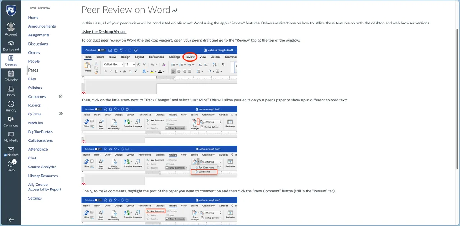Click the Penn State shield logo
Viewport: 460px width, 226px height.
tap(11, 11)
